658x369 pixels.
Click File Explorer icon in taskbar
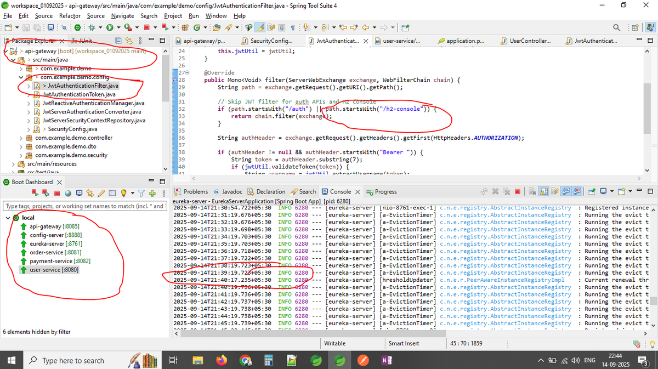pyautogui.click(x=198, y=360)
